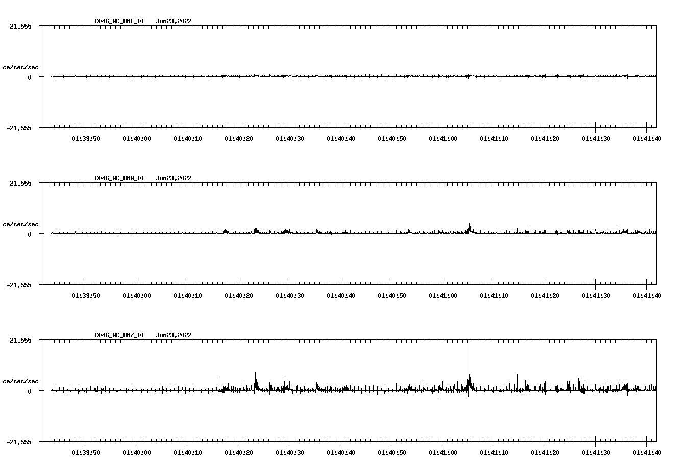Click the zero label of HNE axis
This screenshot has width=693, height=471.
pyautogui.click(x=30, y=77)
